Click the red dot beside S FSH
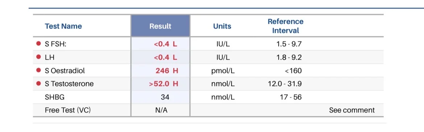Viewport: 424px width, 132px height. 39,43
